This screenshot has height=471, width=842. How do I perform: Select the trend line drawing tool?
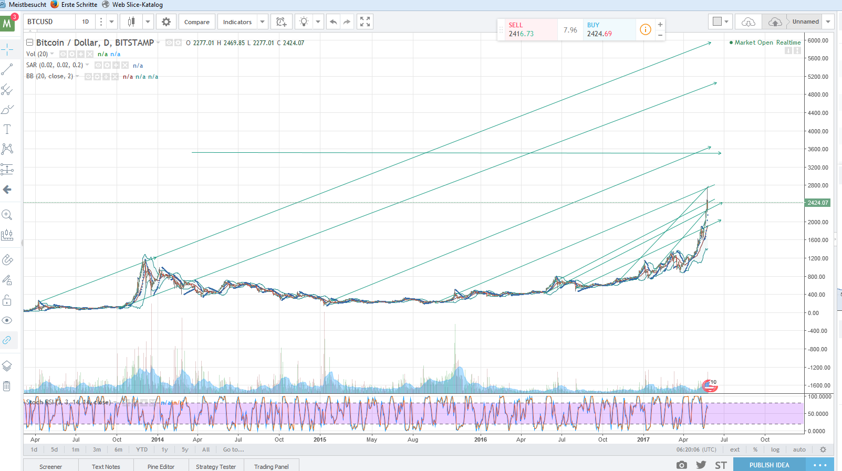(7, 70)
